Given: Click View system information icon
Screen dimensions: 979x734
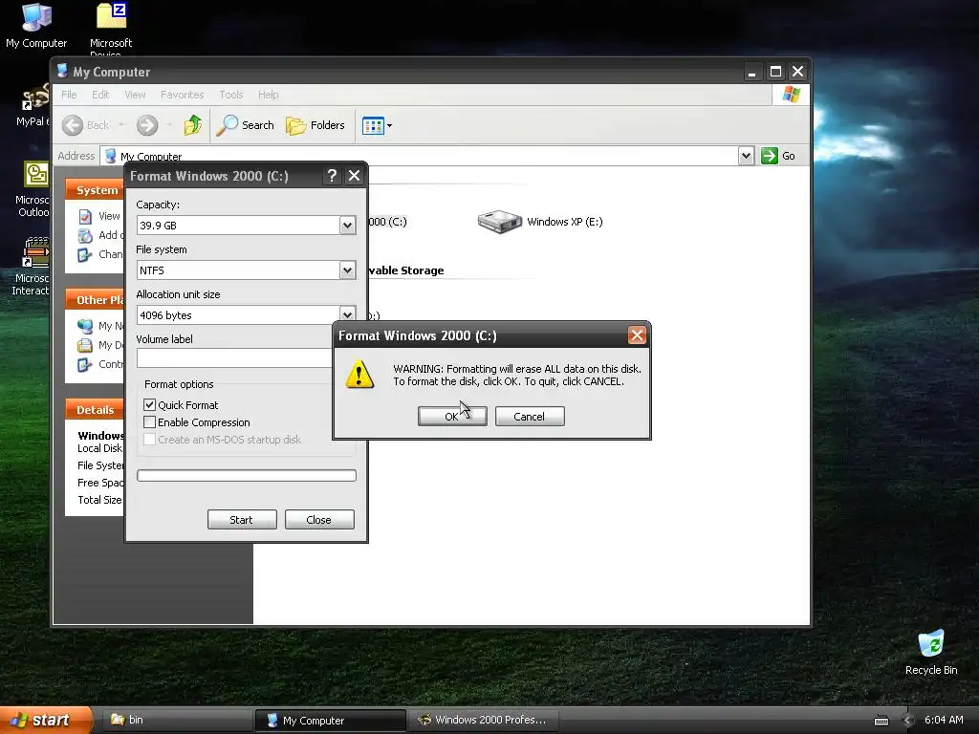Looking at the screenshot, I should coord(85,217).
